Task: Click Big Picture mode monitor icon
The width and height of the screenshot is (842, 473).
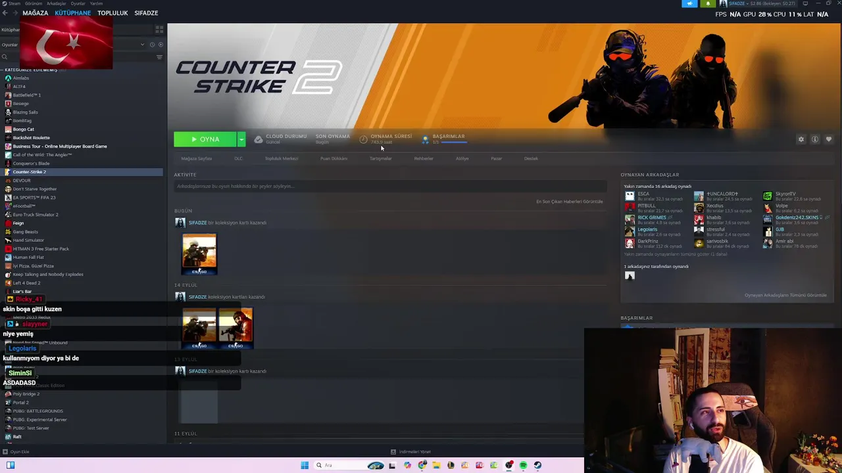Action: click(x=806, y=3)
